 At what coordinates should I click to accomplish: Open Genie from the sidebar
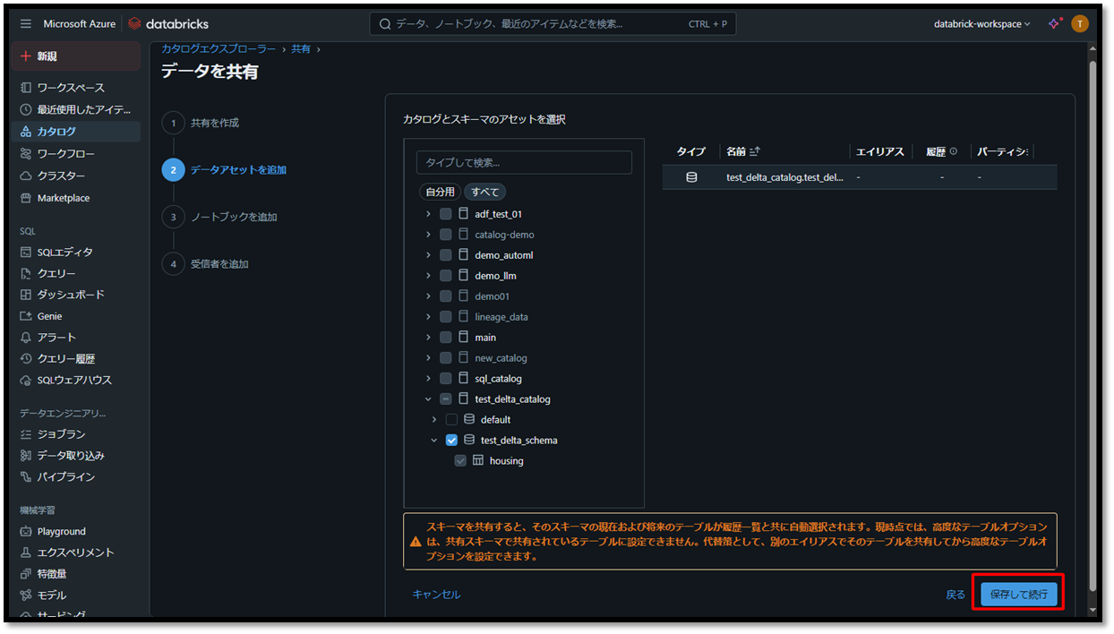[x=49, y=316]
